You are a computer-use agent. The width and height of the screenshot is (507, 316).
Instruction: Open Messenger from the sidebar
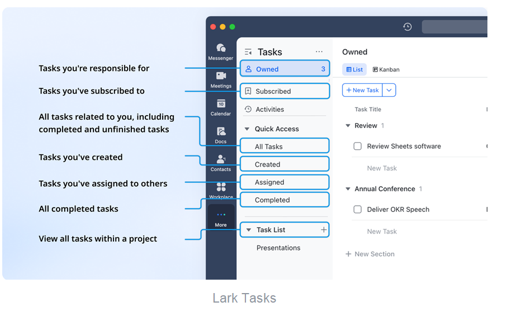click(221, 51)
